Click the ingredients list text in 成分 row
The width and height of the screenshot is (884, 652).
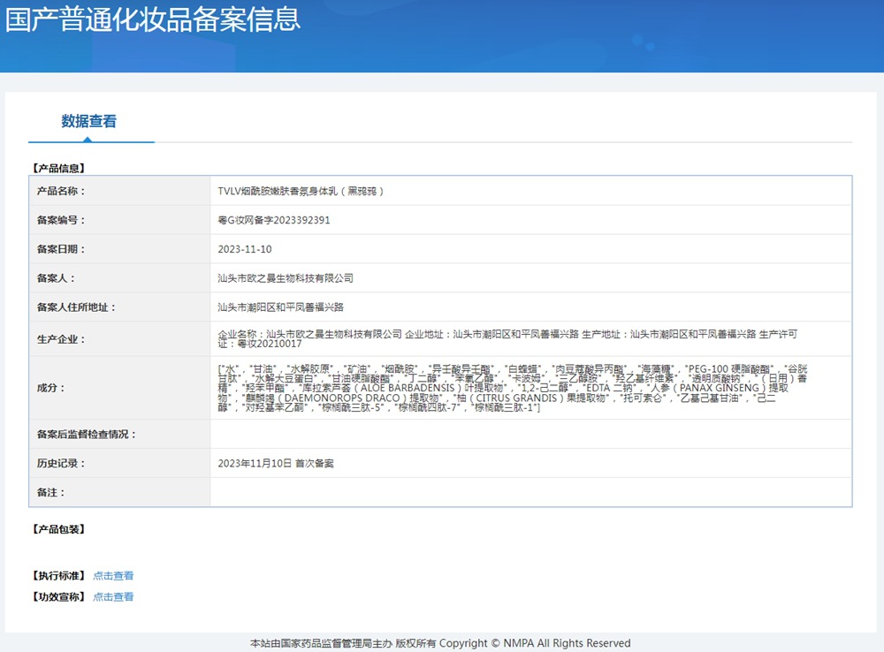point(513,388)
